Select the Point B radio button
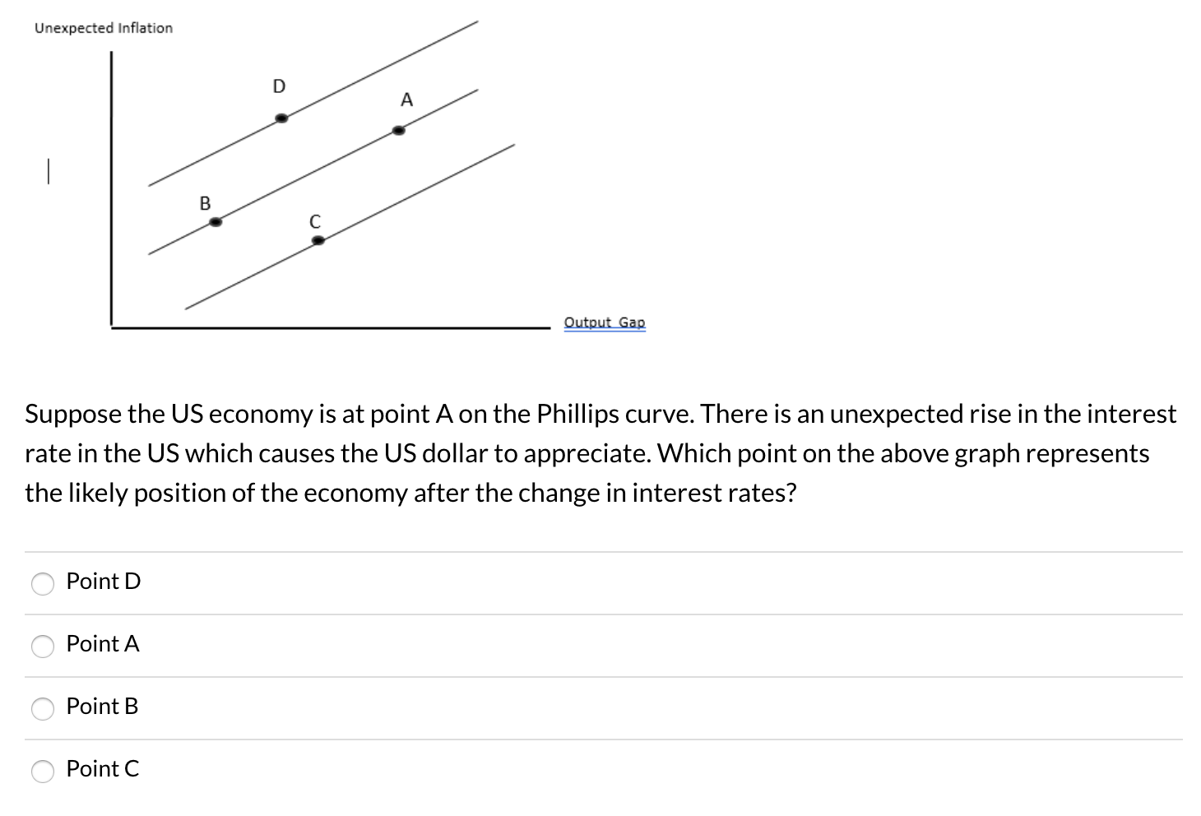The width and height of the screenshot is (1201, 816). 42,709
